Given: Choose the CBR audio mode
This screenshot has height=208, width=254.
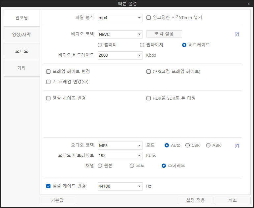Looking at the screenshot, I should [x=187, y=145].
